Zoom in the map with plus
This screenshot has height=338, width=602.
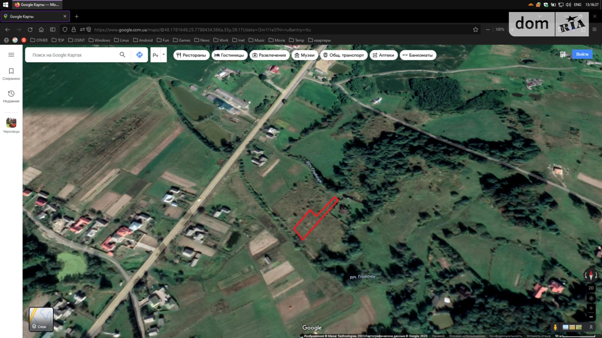point(591,308)
